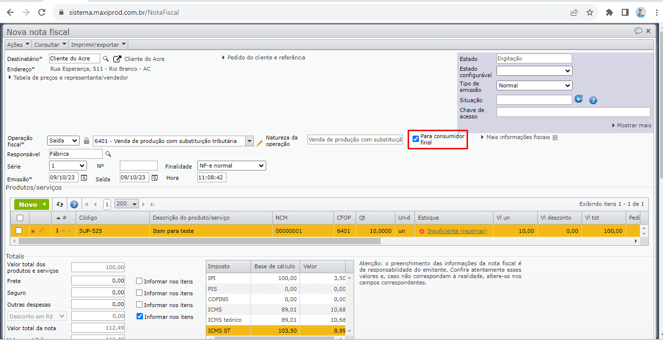
Task: Click the blue help icon beside Situação
Action: tap(593, 100)
